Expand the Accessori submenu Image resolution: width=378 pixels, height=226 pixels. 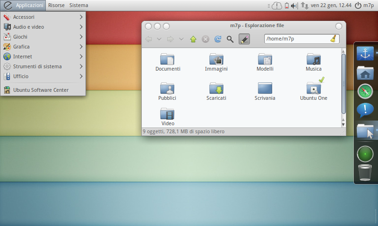point(43,17)
